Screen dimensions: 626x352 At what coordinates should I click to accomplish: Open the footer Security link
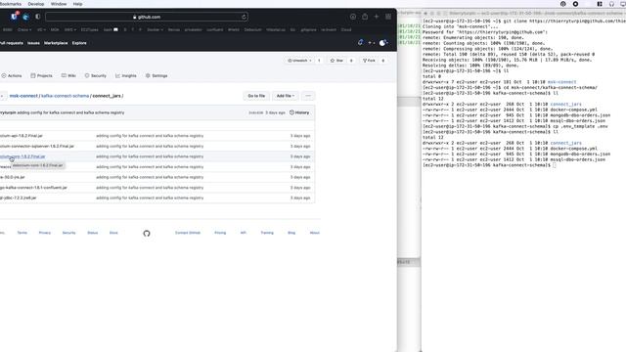68,233
